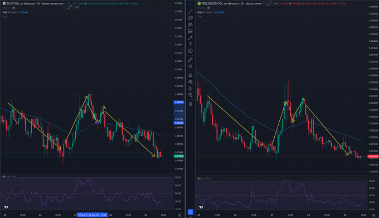Select the ruler measure tool
The image size is (379, 218).
(x=191, y=60)
